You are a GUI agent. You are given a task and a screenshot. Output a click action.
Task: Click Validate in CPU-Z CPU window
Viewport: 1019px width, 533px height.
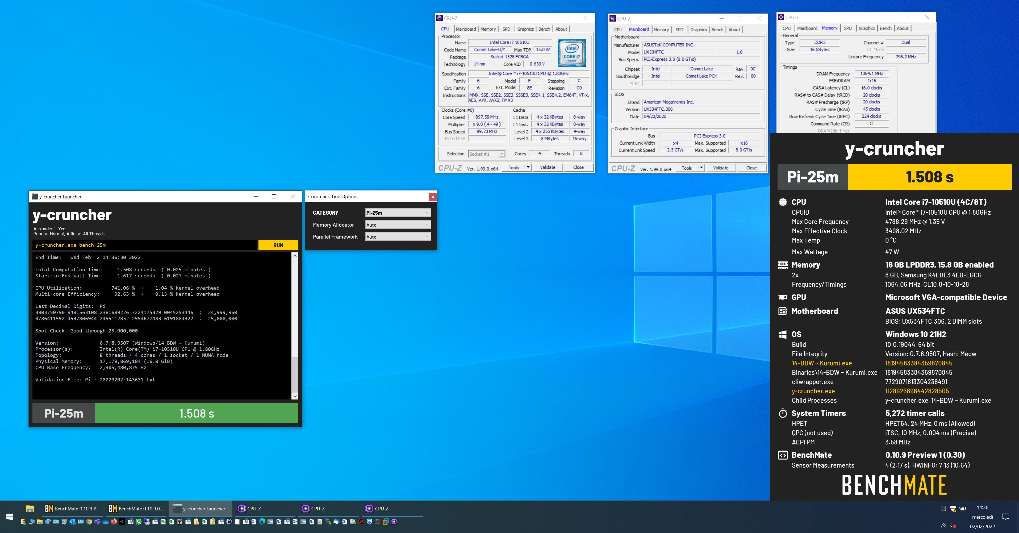click(x=548, y=167)
